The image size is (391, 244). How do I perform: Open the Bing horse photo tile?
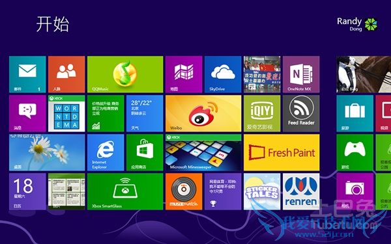click(364, 74)
